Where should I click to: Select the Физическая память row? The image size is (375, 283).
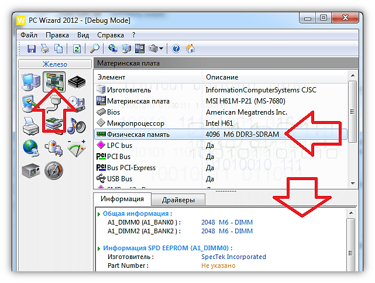click(221, 134)
